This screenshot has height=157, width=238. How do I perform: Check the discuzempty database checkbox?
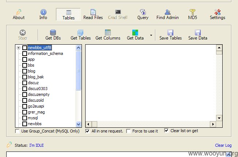coord(24,94)
